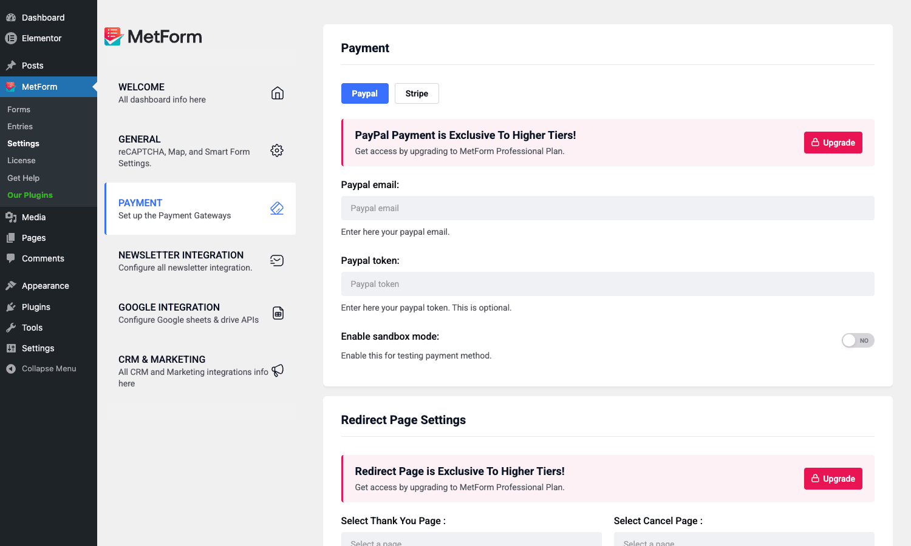Image resolution: width=911 pixels, height=546 pixels.
Task: Open CRM & MARKETING section
Action: click(200, 371)
